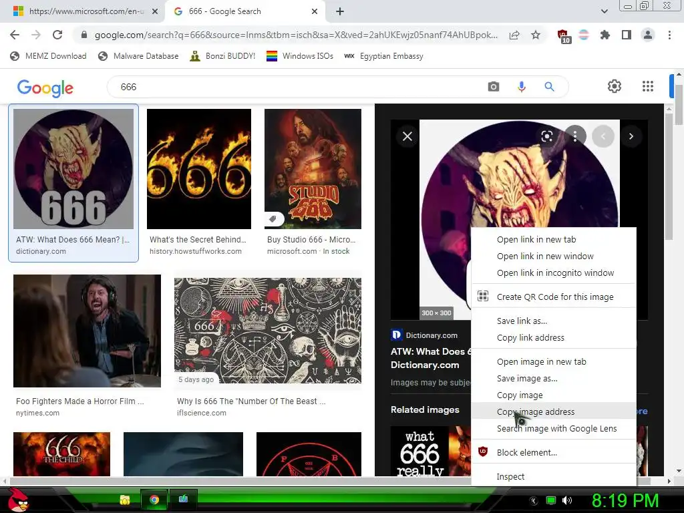Open the Chrome profile avatar
Viewport: 684px width, 513px height.
coord(648,35)
